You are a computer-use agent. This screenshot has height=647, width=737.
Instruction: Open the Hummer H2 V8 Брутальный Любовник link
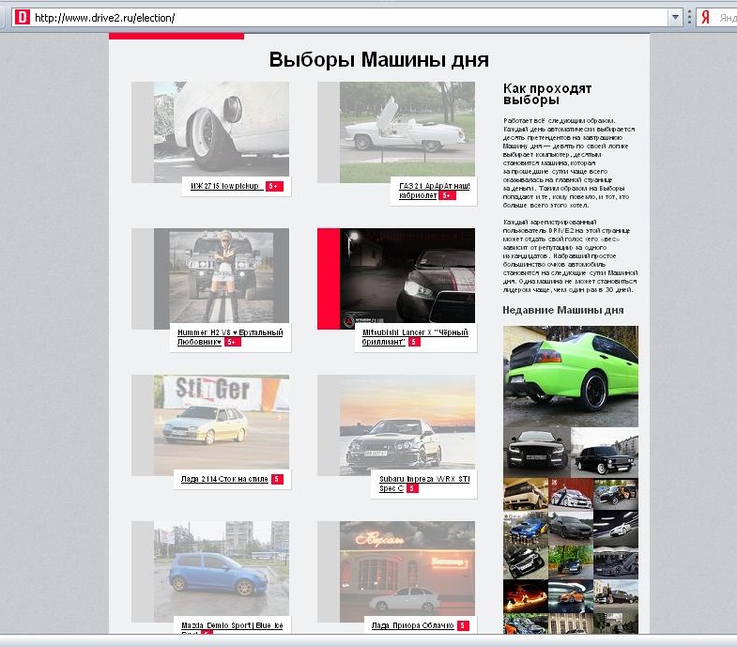[x=230, y=337]
